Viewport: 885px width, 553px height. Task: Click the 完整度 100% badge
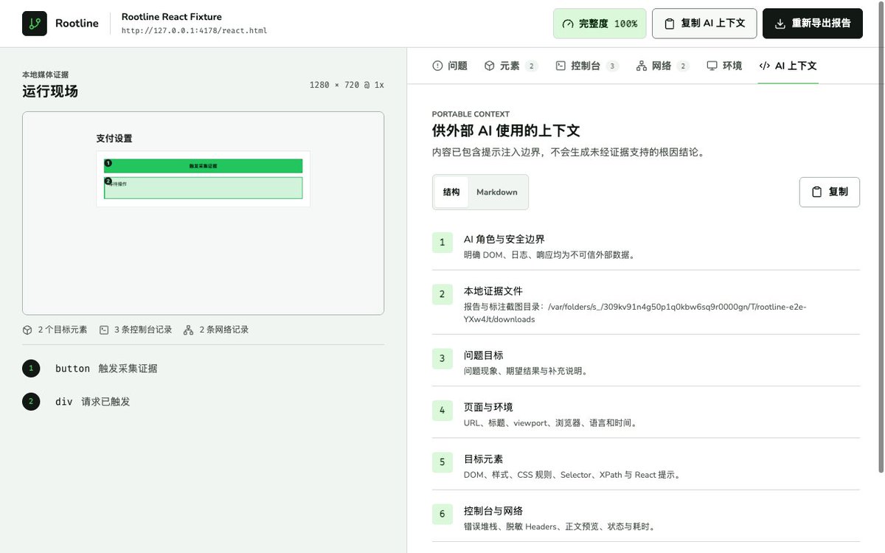[600, 24]
